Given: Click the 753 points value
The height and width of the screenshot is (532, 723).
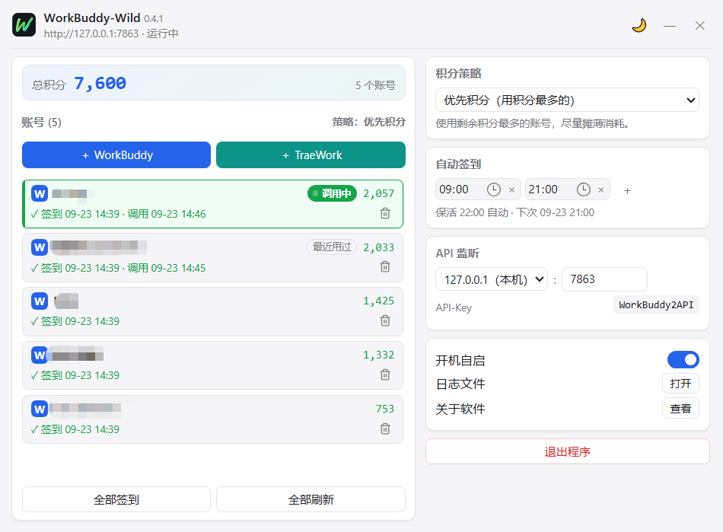Looking at the screenshot, I should (384, 409).
